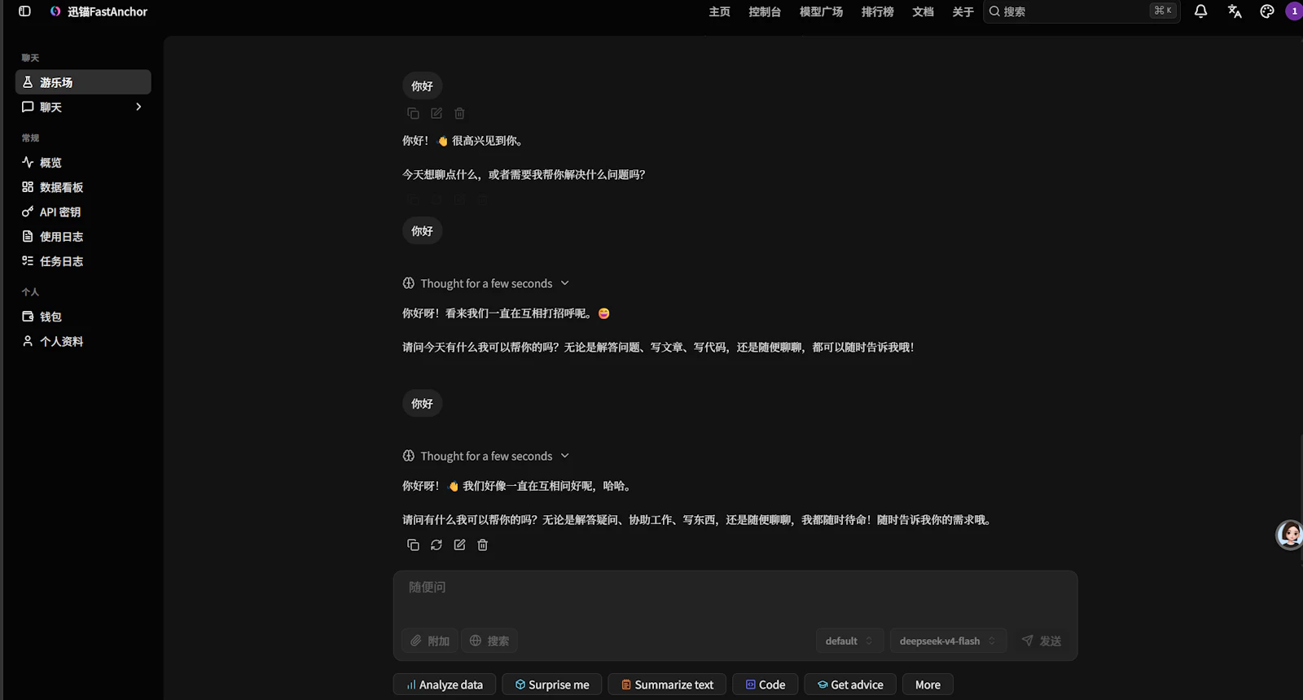This screenshot has width=1303, height=700.
Task: Open 个人资料 profile in sidebar
Action: [83, 341]
